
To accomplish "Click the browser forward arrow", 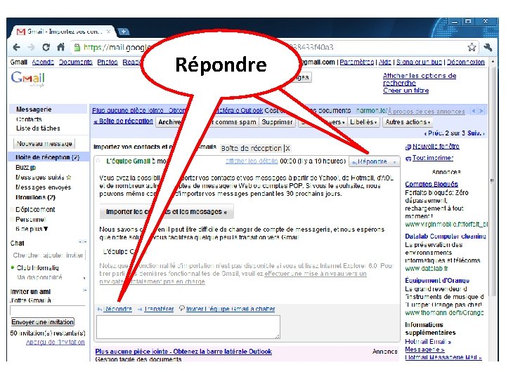I will click(32, 48).
